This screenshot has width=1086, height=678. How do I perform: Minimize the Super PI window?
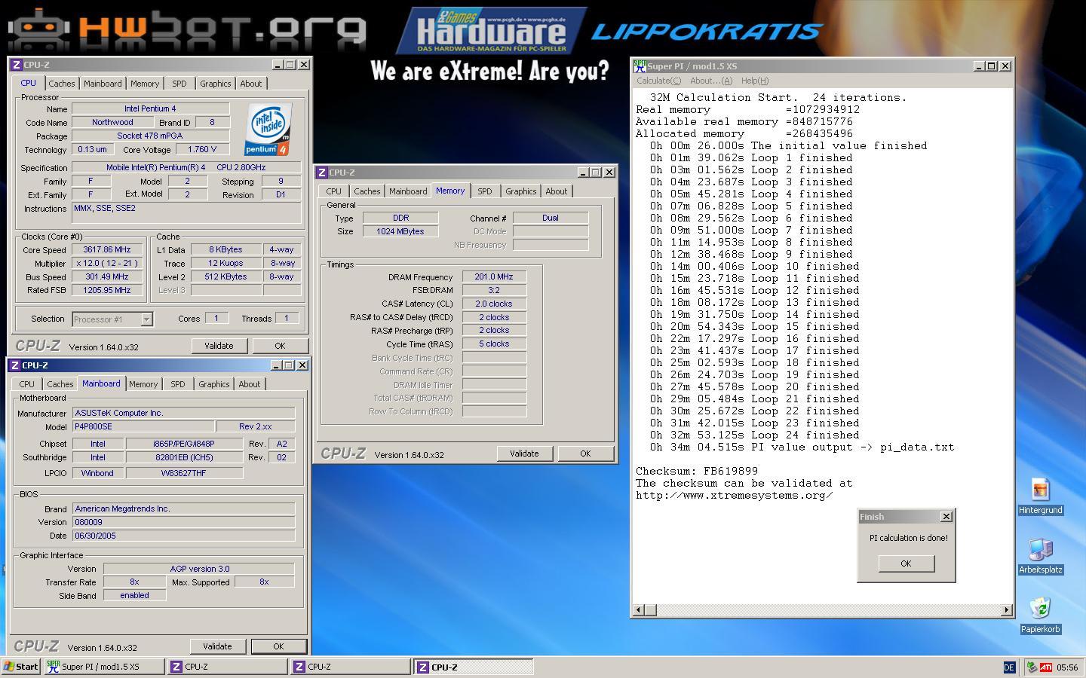(979, 66)
